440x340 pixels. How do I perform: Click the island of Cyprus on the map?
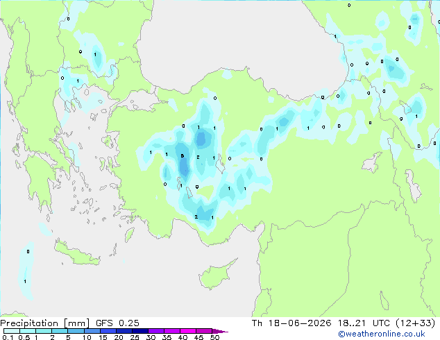coord(216,275)
